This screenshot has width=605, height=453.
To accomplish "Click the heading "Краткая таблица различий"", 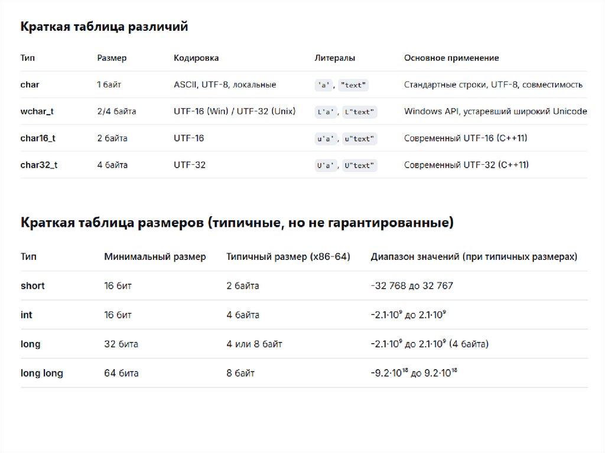I will [104, 27].
